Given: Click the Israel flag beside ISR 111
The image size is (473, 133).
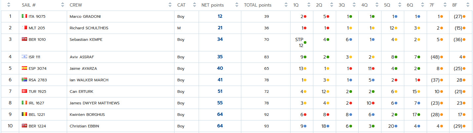Looking at the screenshot, I should pos(24,57).
